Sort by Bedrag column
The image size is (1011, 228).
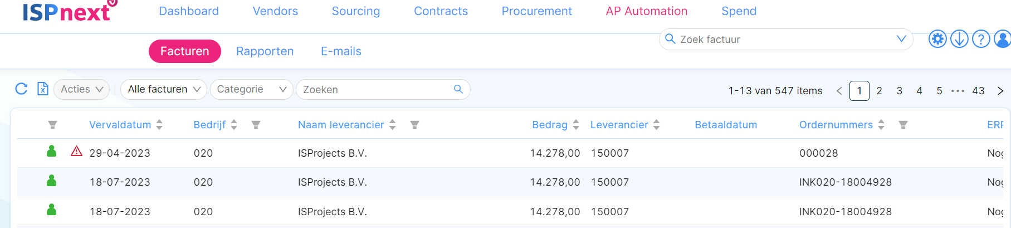[x=555, y=125]
